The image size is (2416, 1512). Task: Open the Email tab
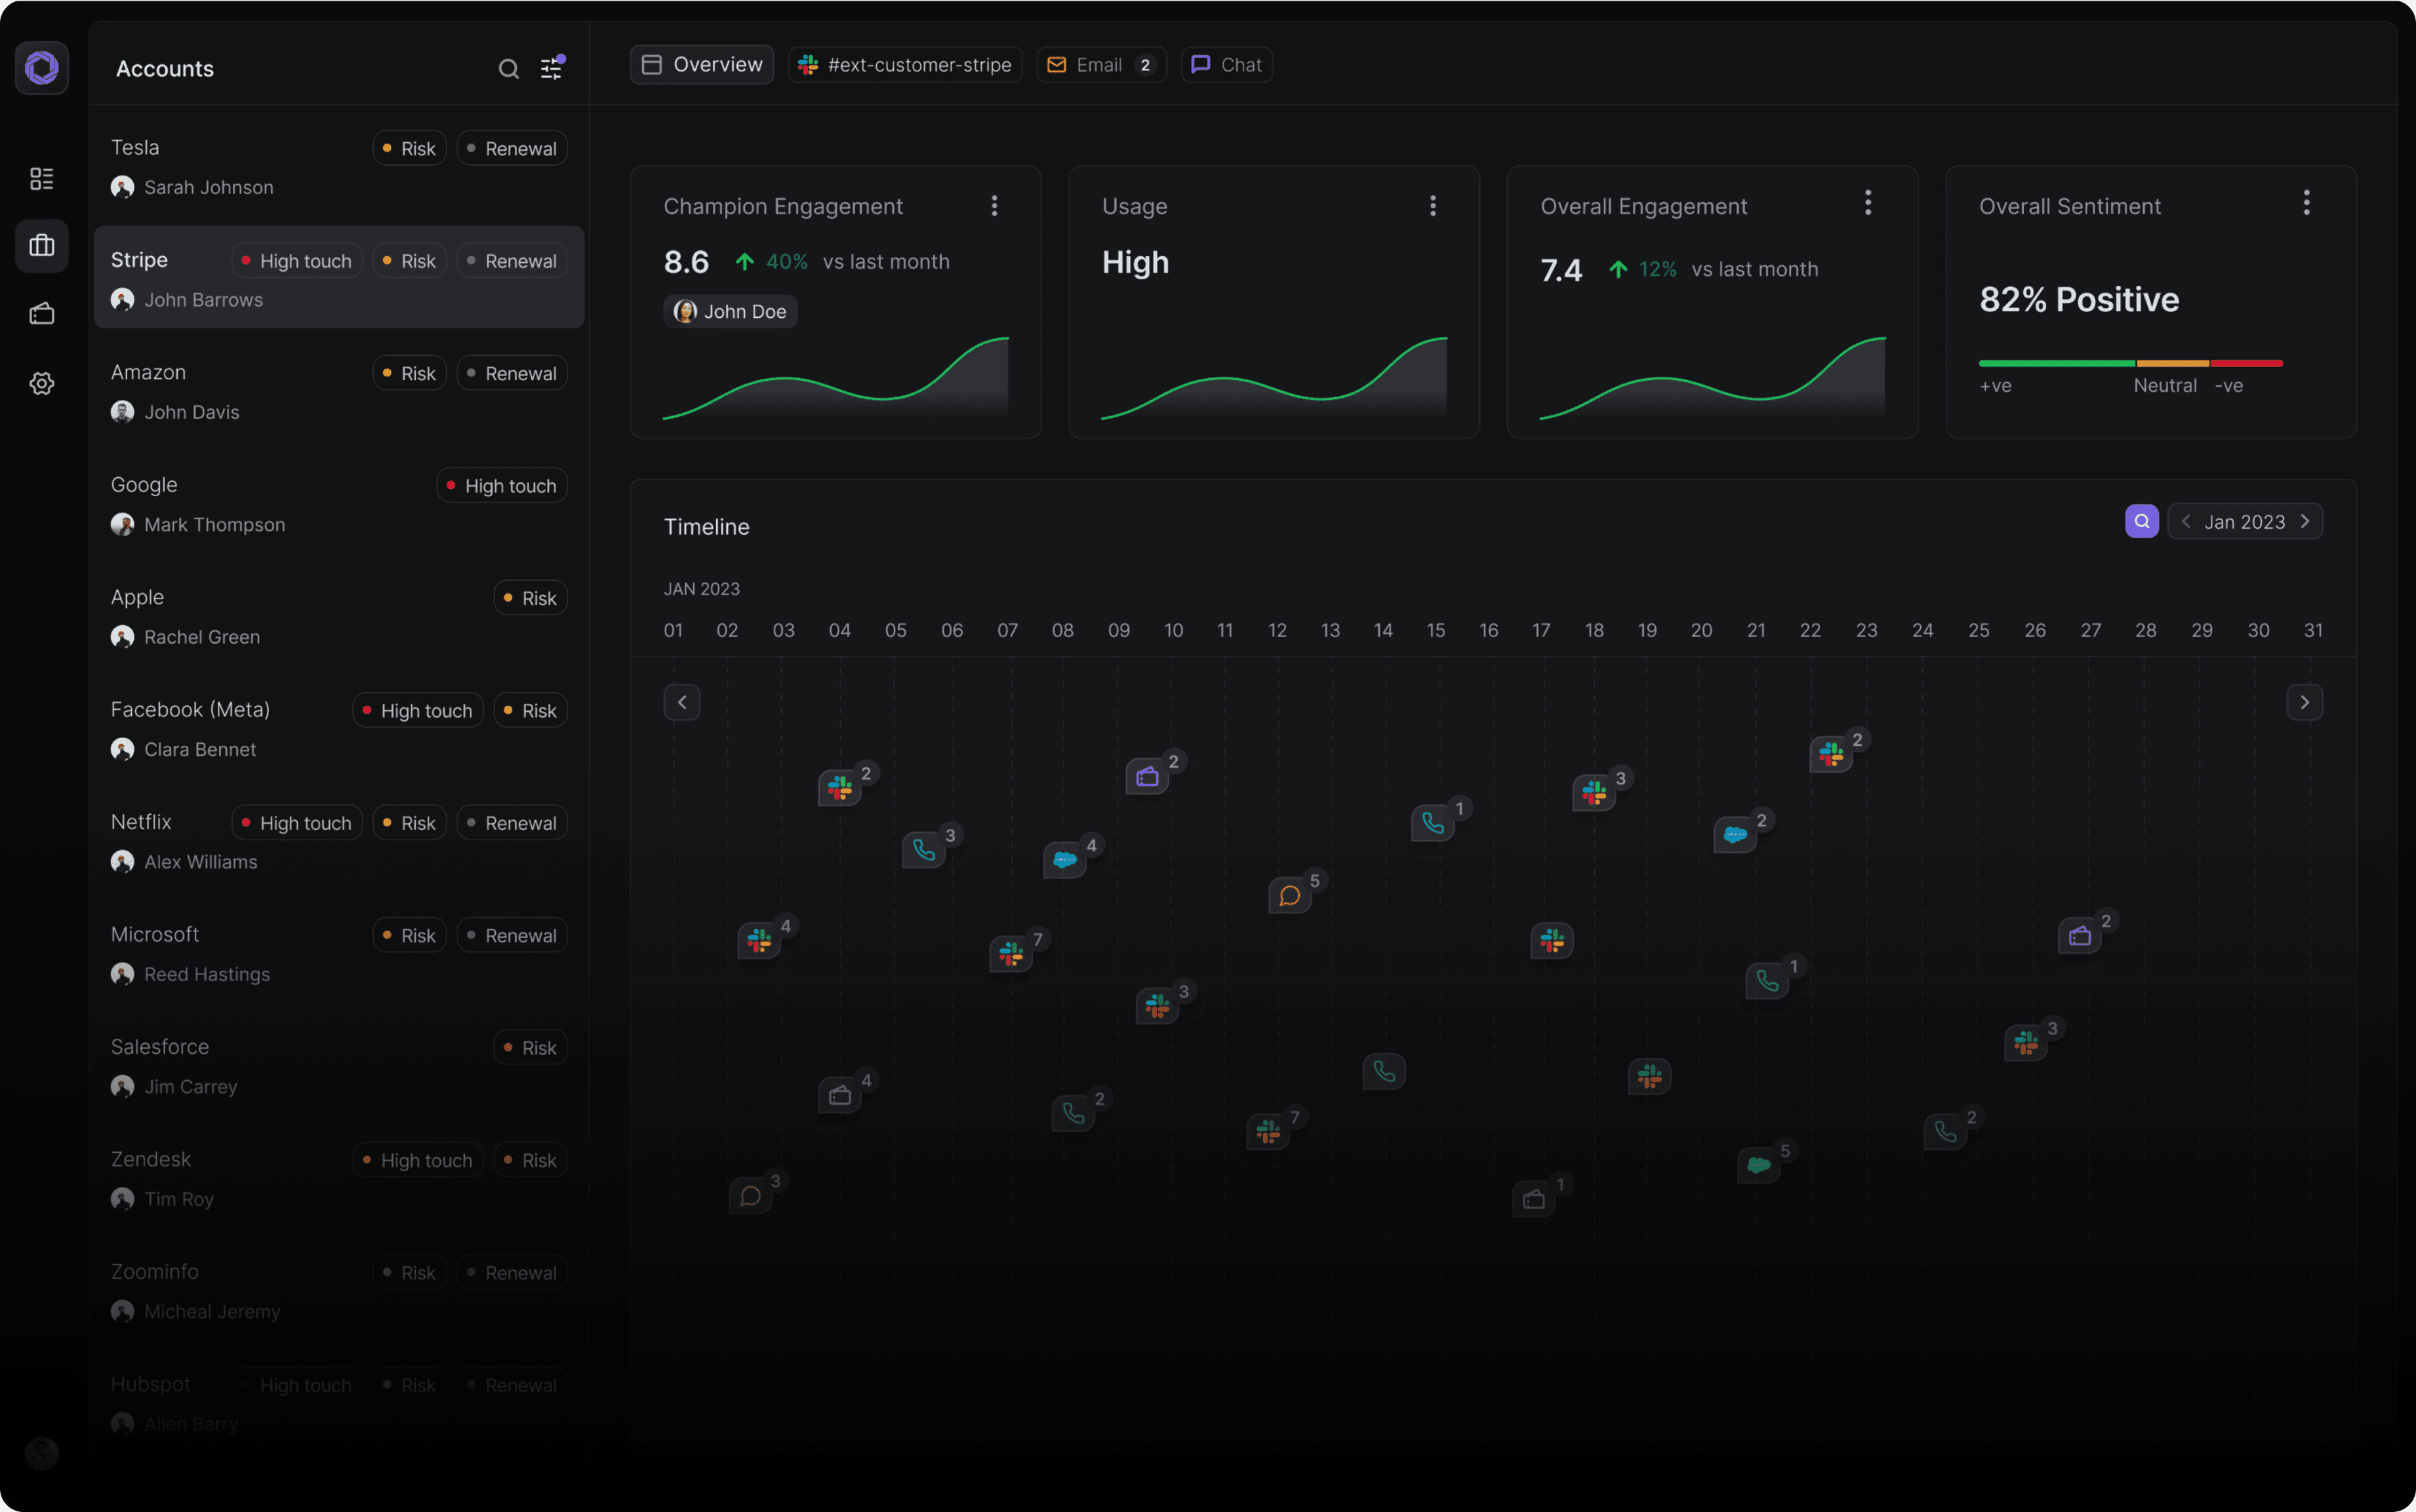1102,65
